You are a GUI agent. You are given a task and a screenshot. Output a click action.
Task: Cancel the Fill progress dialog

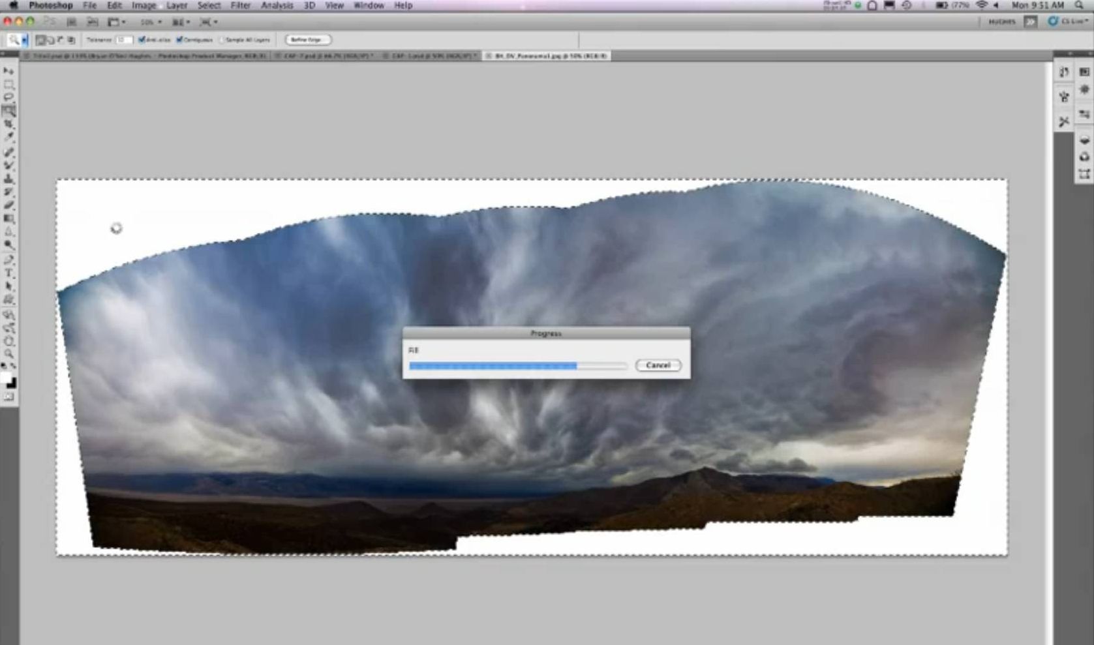point(658,365)
